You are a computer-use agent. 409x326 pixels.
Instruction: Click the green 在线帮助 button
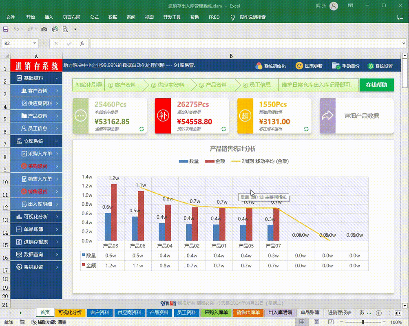coord(376,85)
